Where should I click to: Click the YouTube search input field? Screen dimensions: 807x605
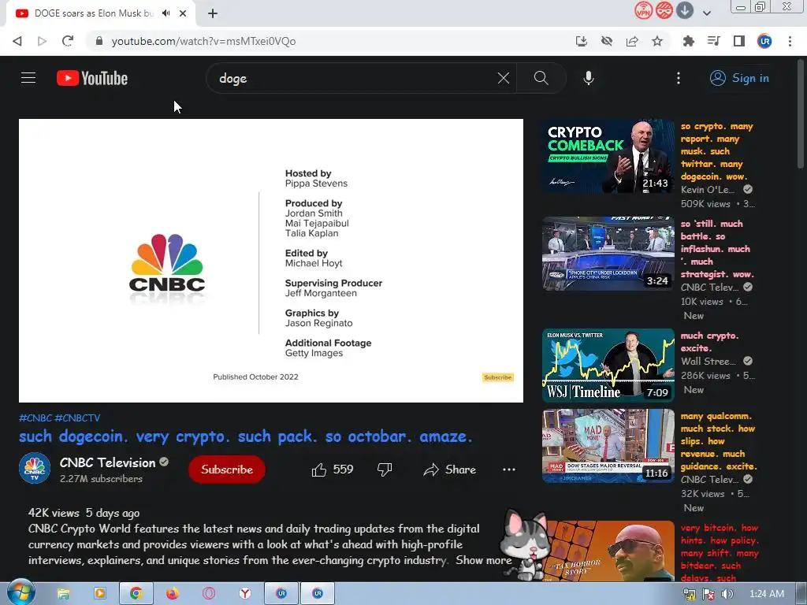(355, 78)
